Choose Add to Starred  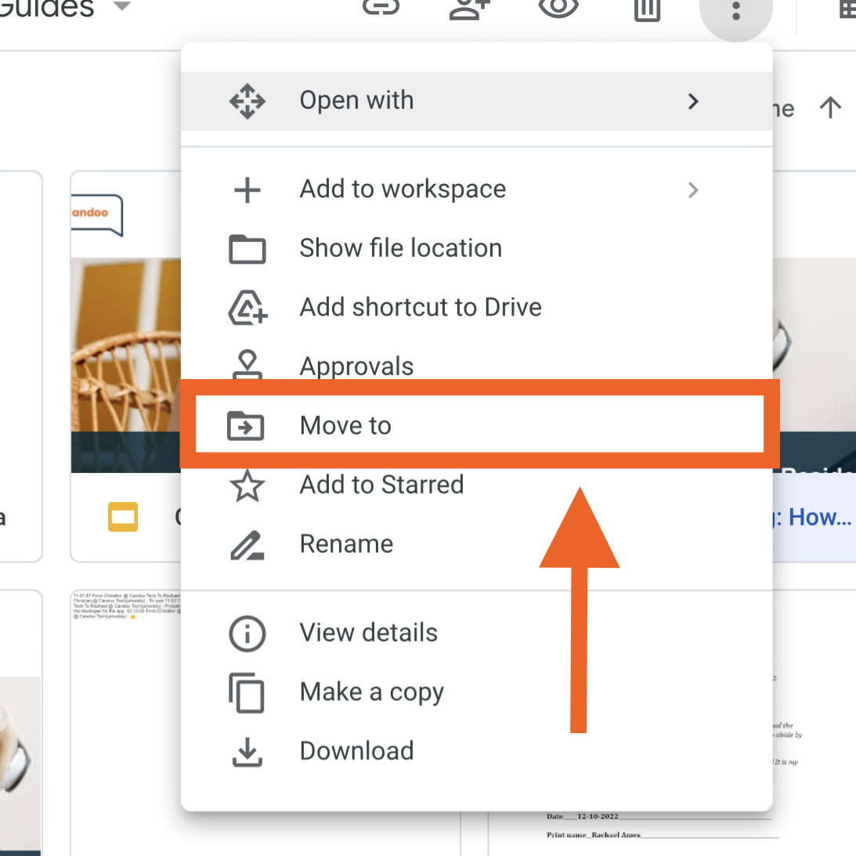point(476,485)
